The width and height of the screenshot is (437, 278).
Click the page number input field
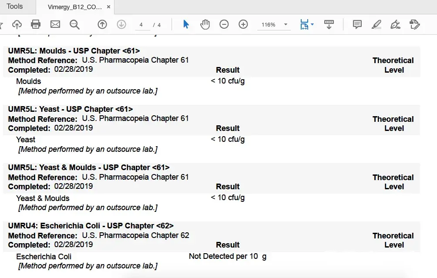(x=141, y=25)
